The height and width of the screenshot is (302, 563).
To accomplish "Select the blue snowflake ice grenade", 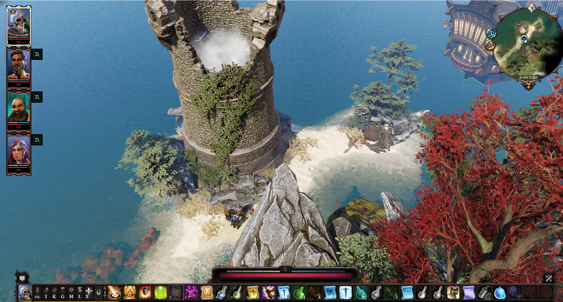I will (x=500, y=292).
